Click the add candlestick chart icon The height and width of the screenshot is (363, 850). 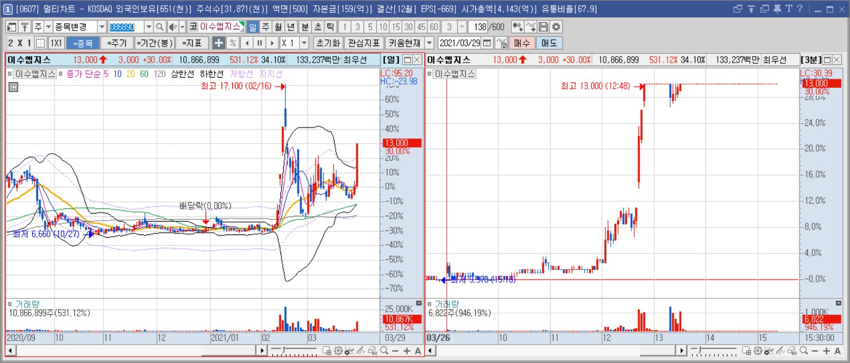coord(518,27)
